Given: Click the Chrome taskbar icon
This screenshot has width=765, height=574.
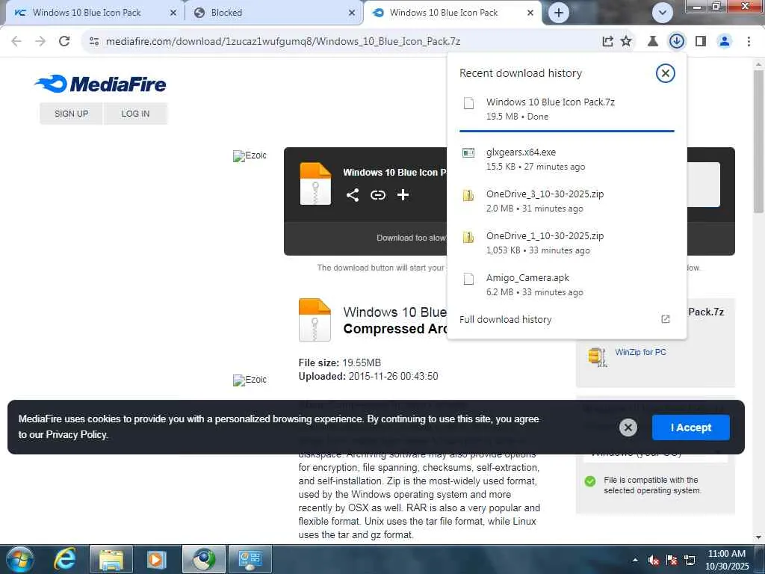Looking at the screenshot, I should coord(204,559).
